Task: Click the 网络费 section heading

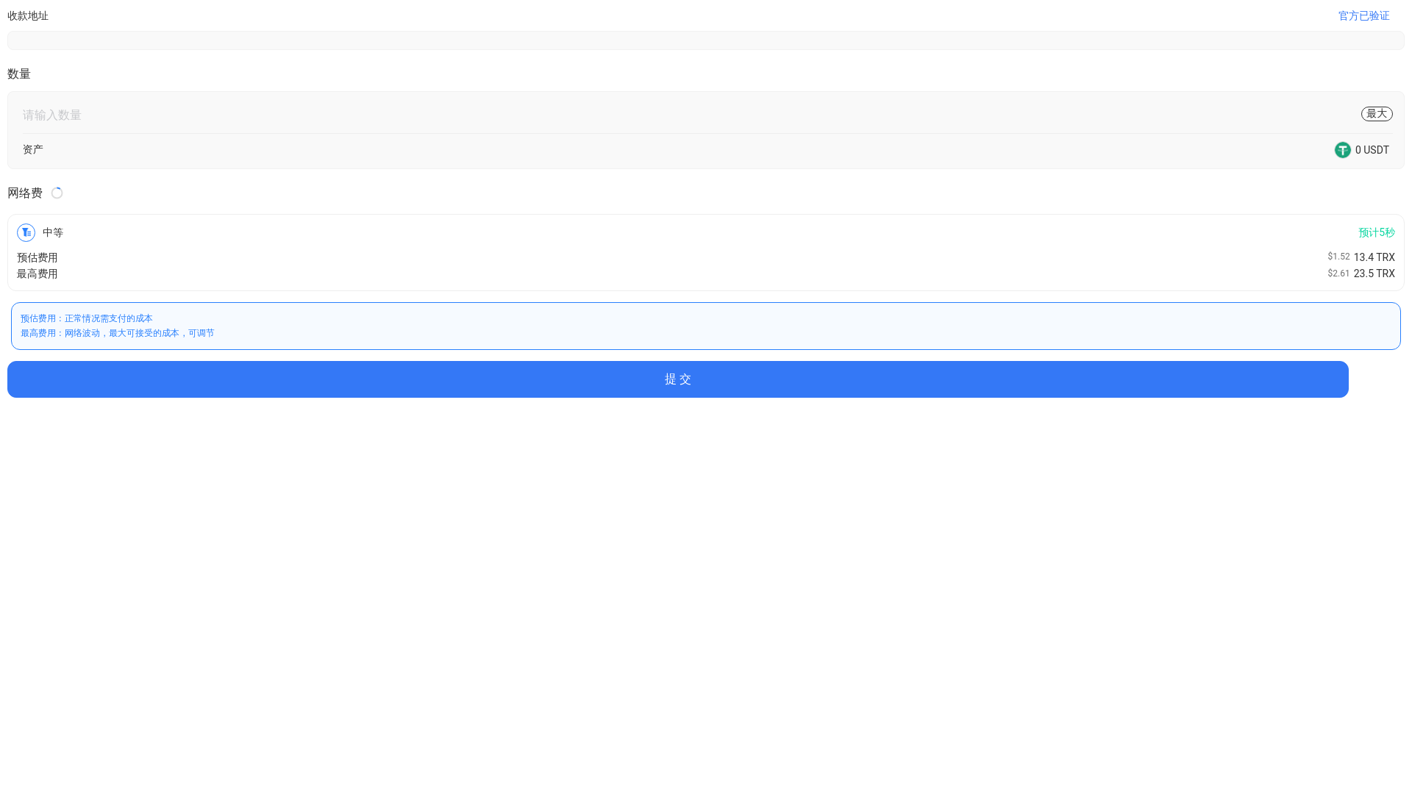Action: [25, 193]
